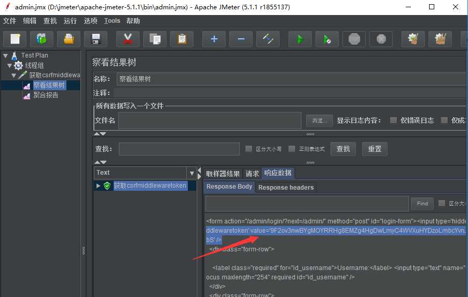Switch to the 请求 tab
This screenshot has height=297, width=468.
point(252,174)
